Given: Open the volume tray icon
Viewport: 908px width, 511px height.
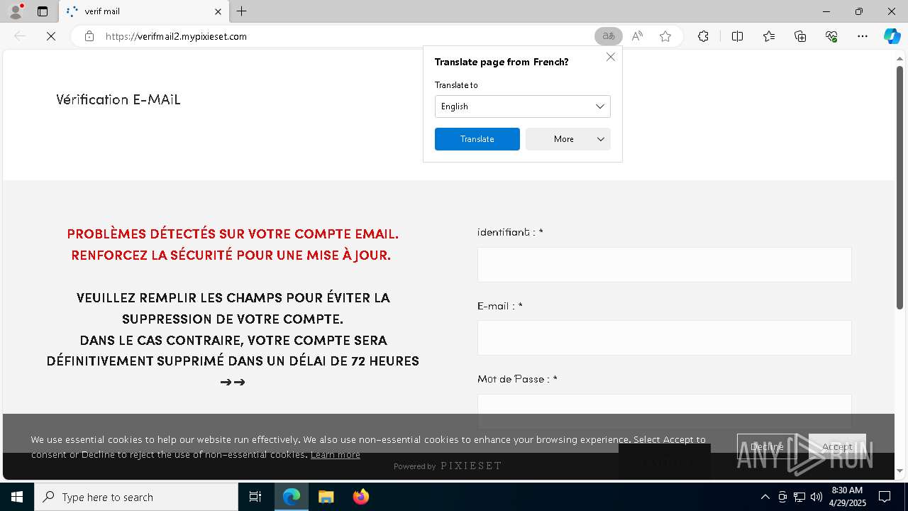Looking at the screenshot, I should click(x=816, y=497).
